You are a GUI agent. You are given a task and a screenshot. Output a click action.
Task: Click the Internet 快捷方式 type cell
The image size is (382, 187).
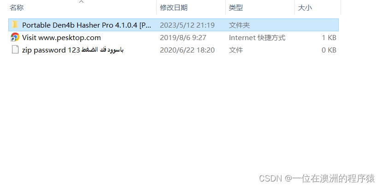257,37
